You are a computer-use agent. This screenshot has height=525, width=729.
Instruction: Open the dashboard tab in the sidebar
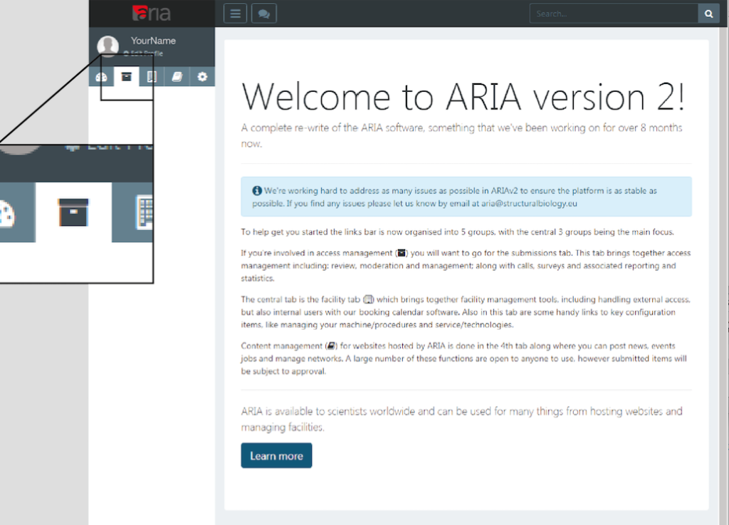(x=101, y=77)
